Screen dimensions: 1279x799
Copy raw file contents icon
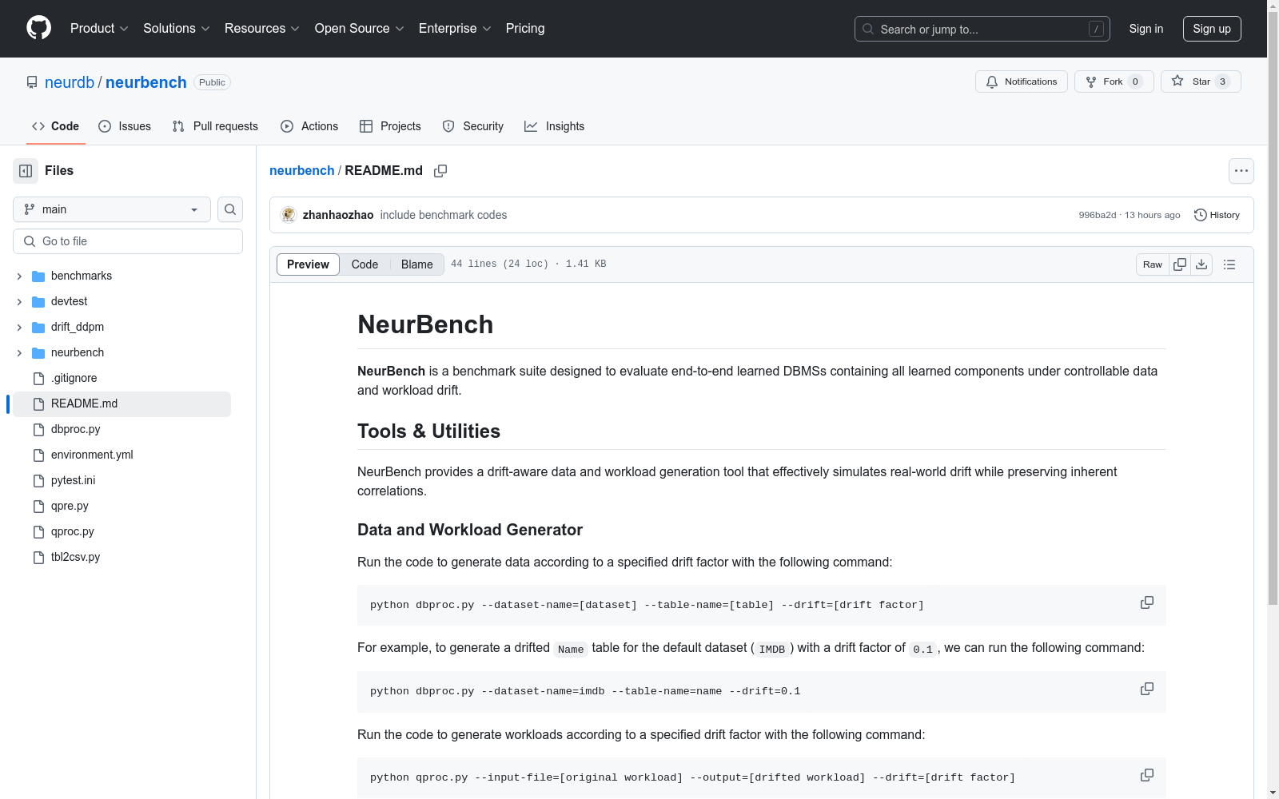[1180, 264]
